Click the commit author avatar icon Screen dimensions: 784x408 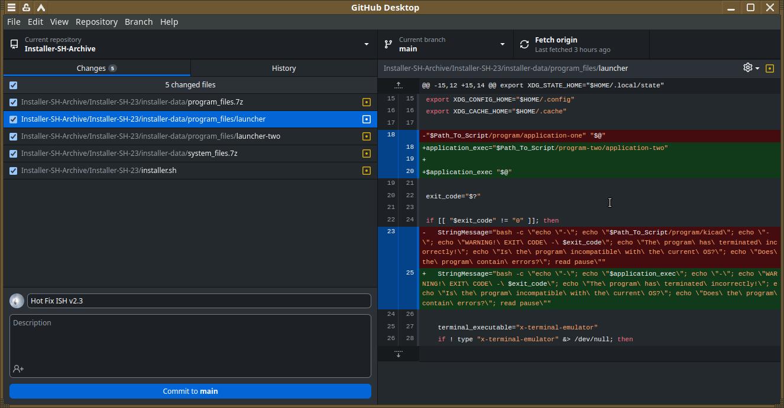point(17,301)
